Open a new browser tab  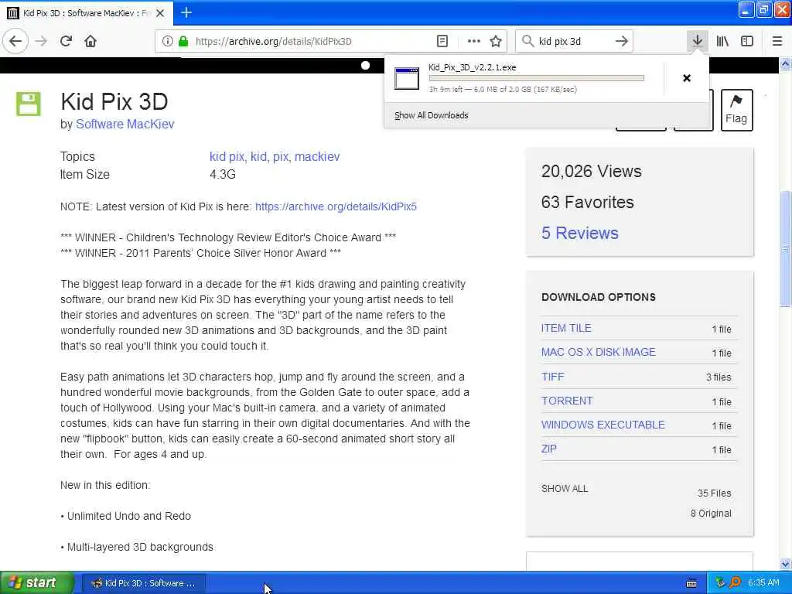(x=186, y=12)
